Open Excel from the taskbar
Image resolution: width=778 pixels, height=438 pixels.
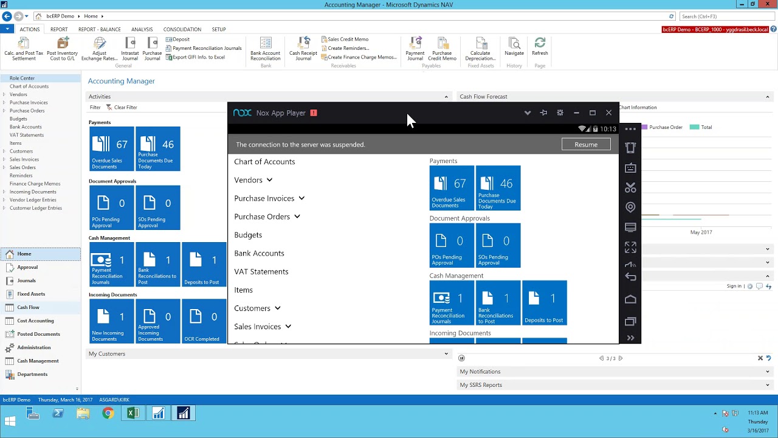133,414
